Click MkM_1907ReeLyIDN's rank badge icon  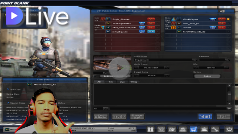[108, 28]
